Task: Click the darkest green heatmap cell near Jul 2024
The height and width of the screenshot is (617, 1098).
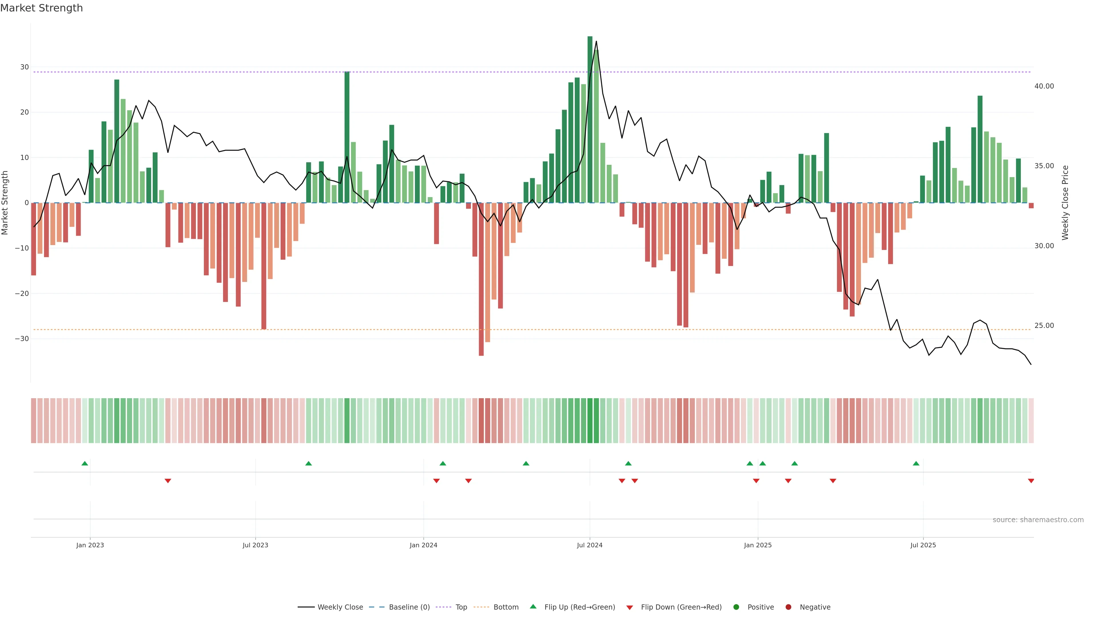Action: [590, 420]
